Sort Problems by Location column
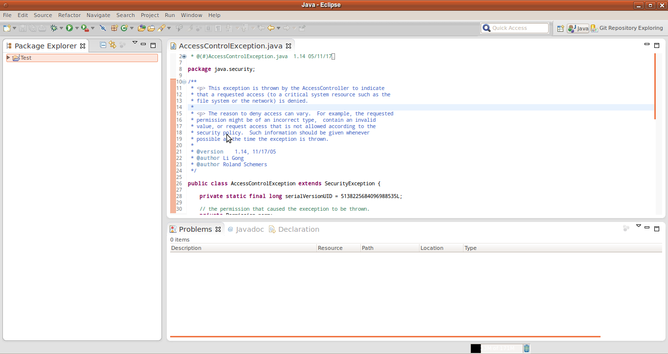Screen dimensions: 668x354 point(441,248)
